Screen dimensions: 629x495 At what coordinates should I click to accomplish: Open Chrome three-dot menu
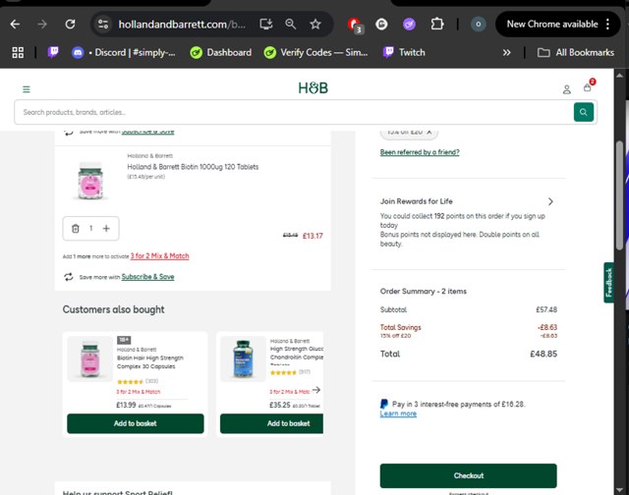coord(608,24)
